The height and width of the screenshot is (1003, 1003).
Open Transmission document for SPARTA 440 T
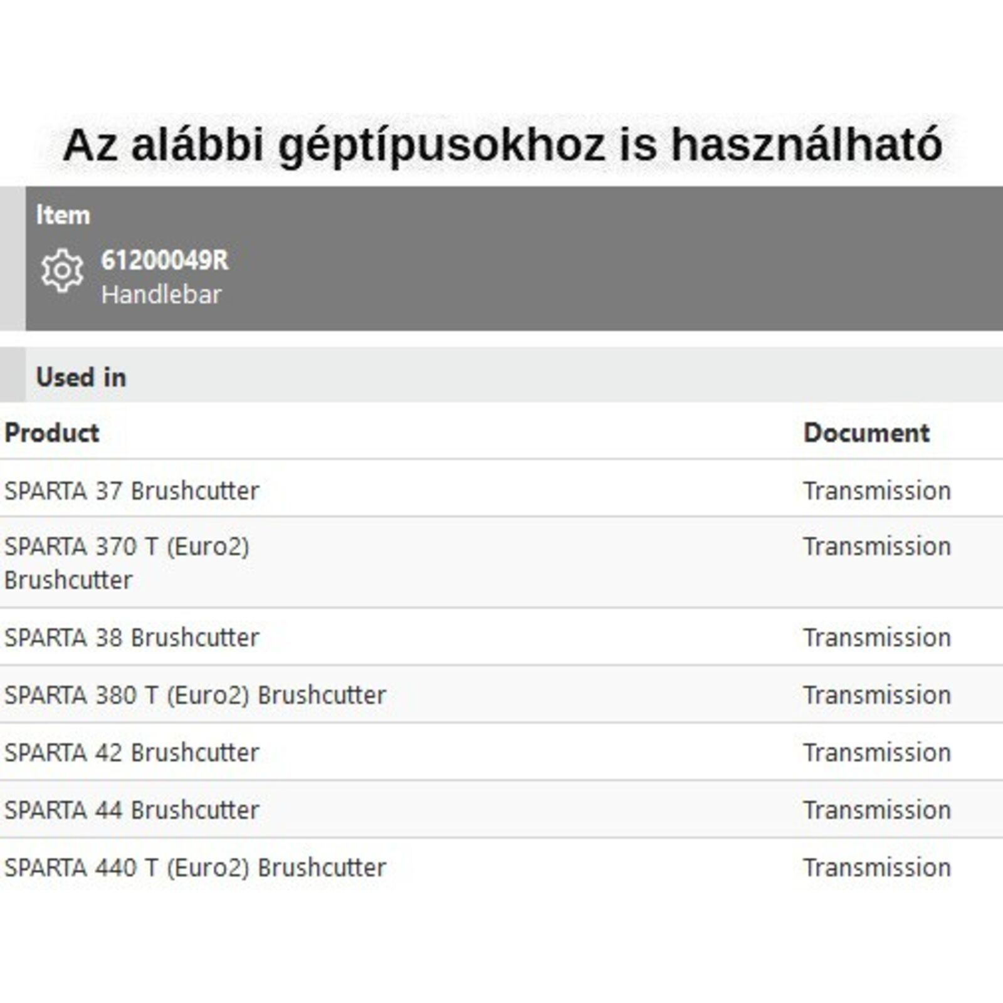pos(877,868)
